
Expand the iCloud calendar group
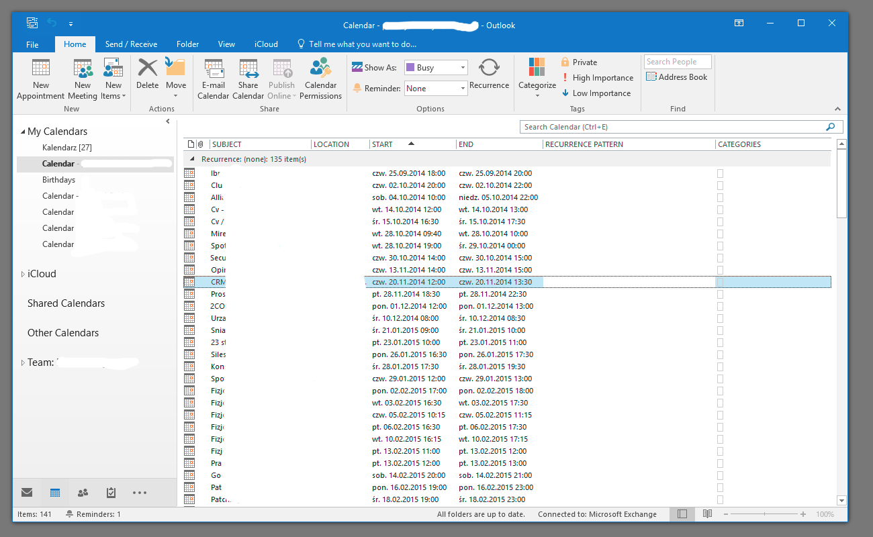(23, 274)
